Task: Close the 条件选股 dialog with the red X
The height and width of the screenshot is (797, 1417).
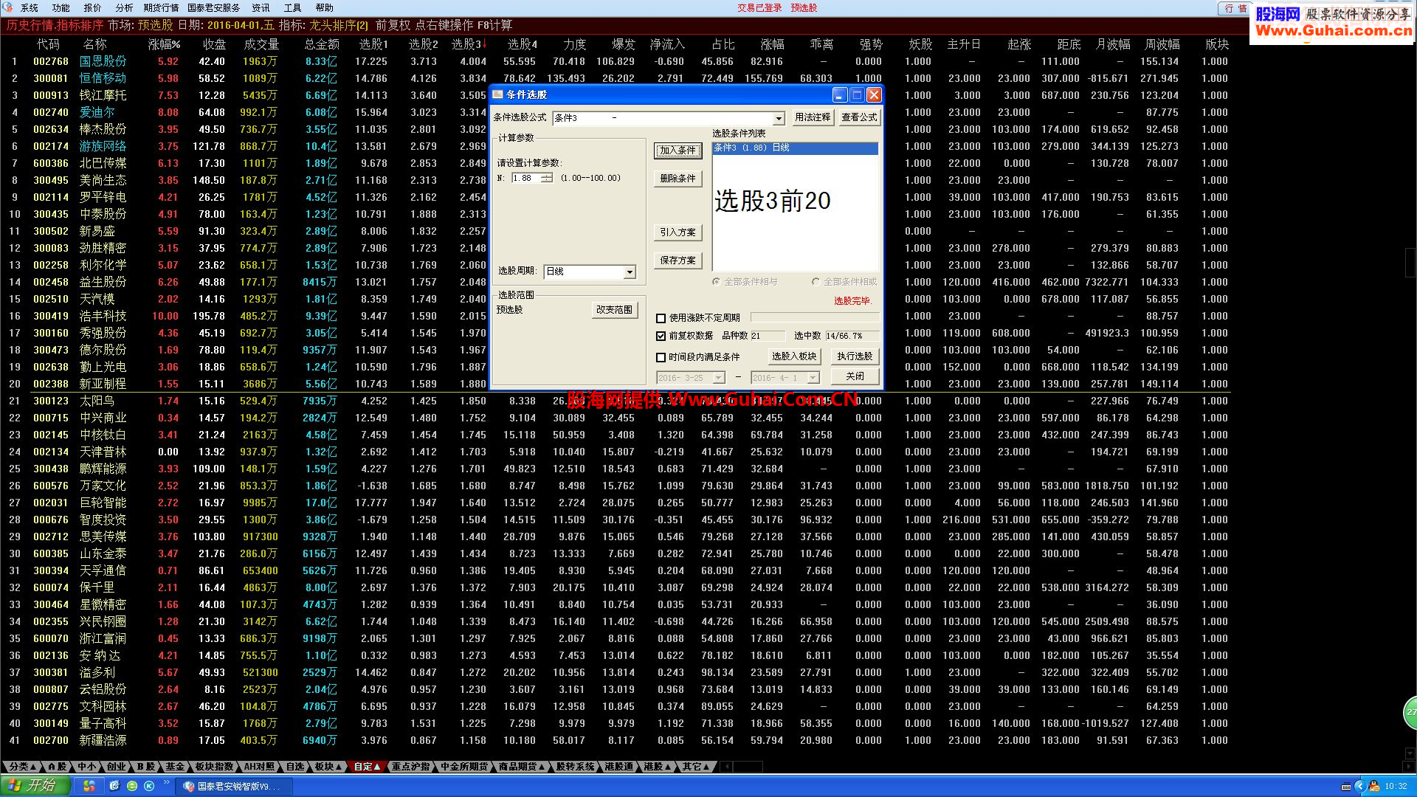Action: (x=874, y=94)
